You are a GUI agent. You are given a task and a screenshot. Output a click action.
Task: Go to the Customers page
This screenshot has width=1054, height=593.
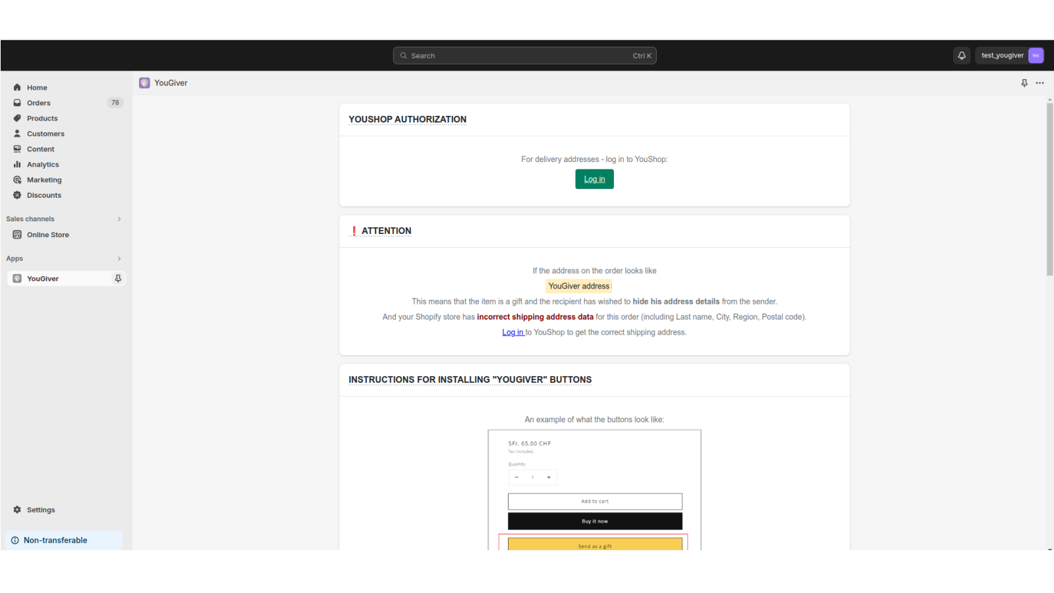[x=45, y=133]
